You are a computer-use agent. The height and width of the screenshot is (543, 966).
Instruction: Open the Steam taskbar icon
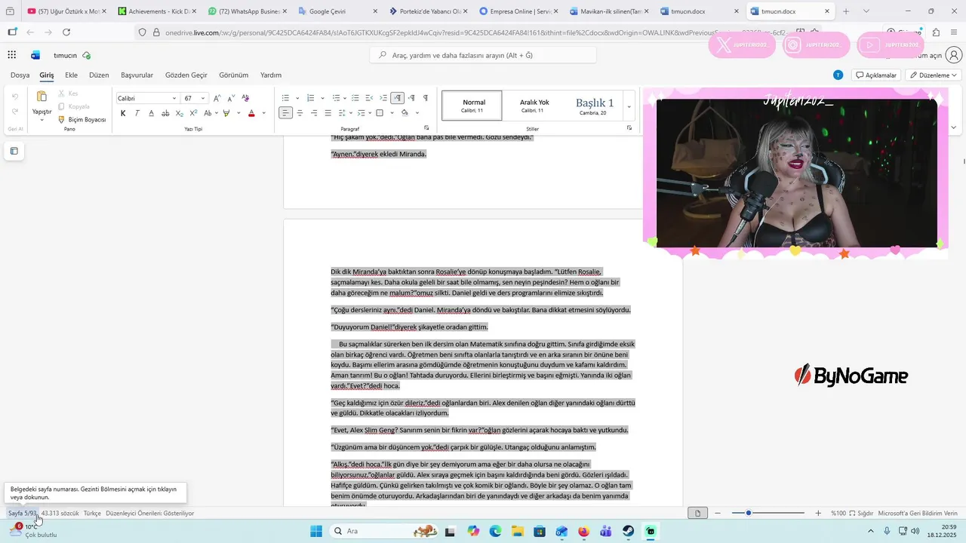click(628, 531)
